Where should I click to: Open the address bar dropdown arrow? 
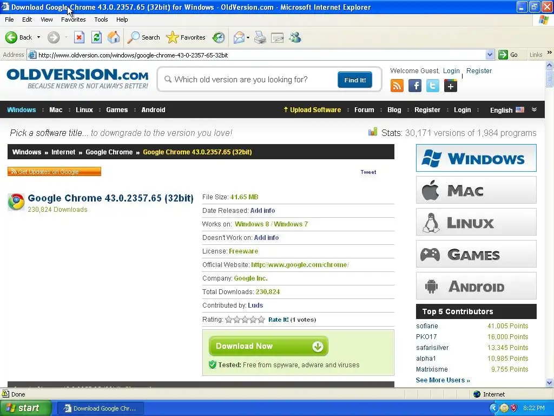point(490,55)
